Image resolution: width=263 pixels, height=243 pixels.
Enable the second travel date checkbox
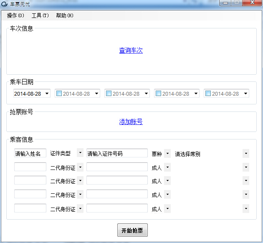click(x=59, y=94)
